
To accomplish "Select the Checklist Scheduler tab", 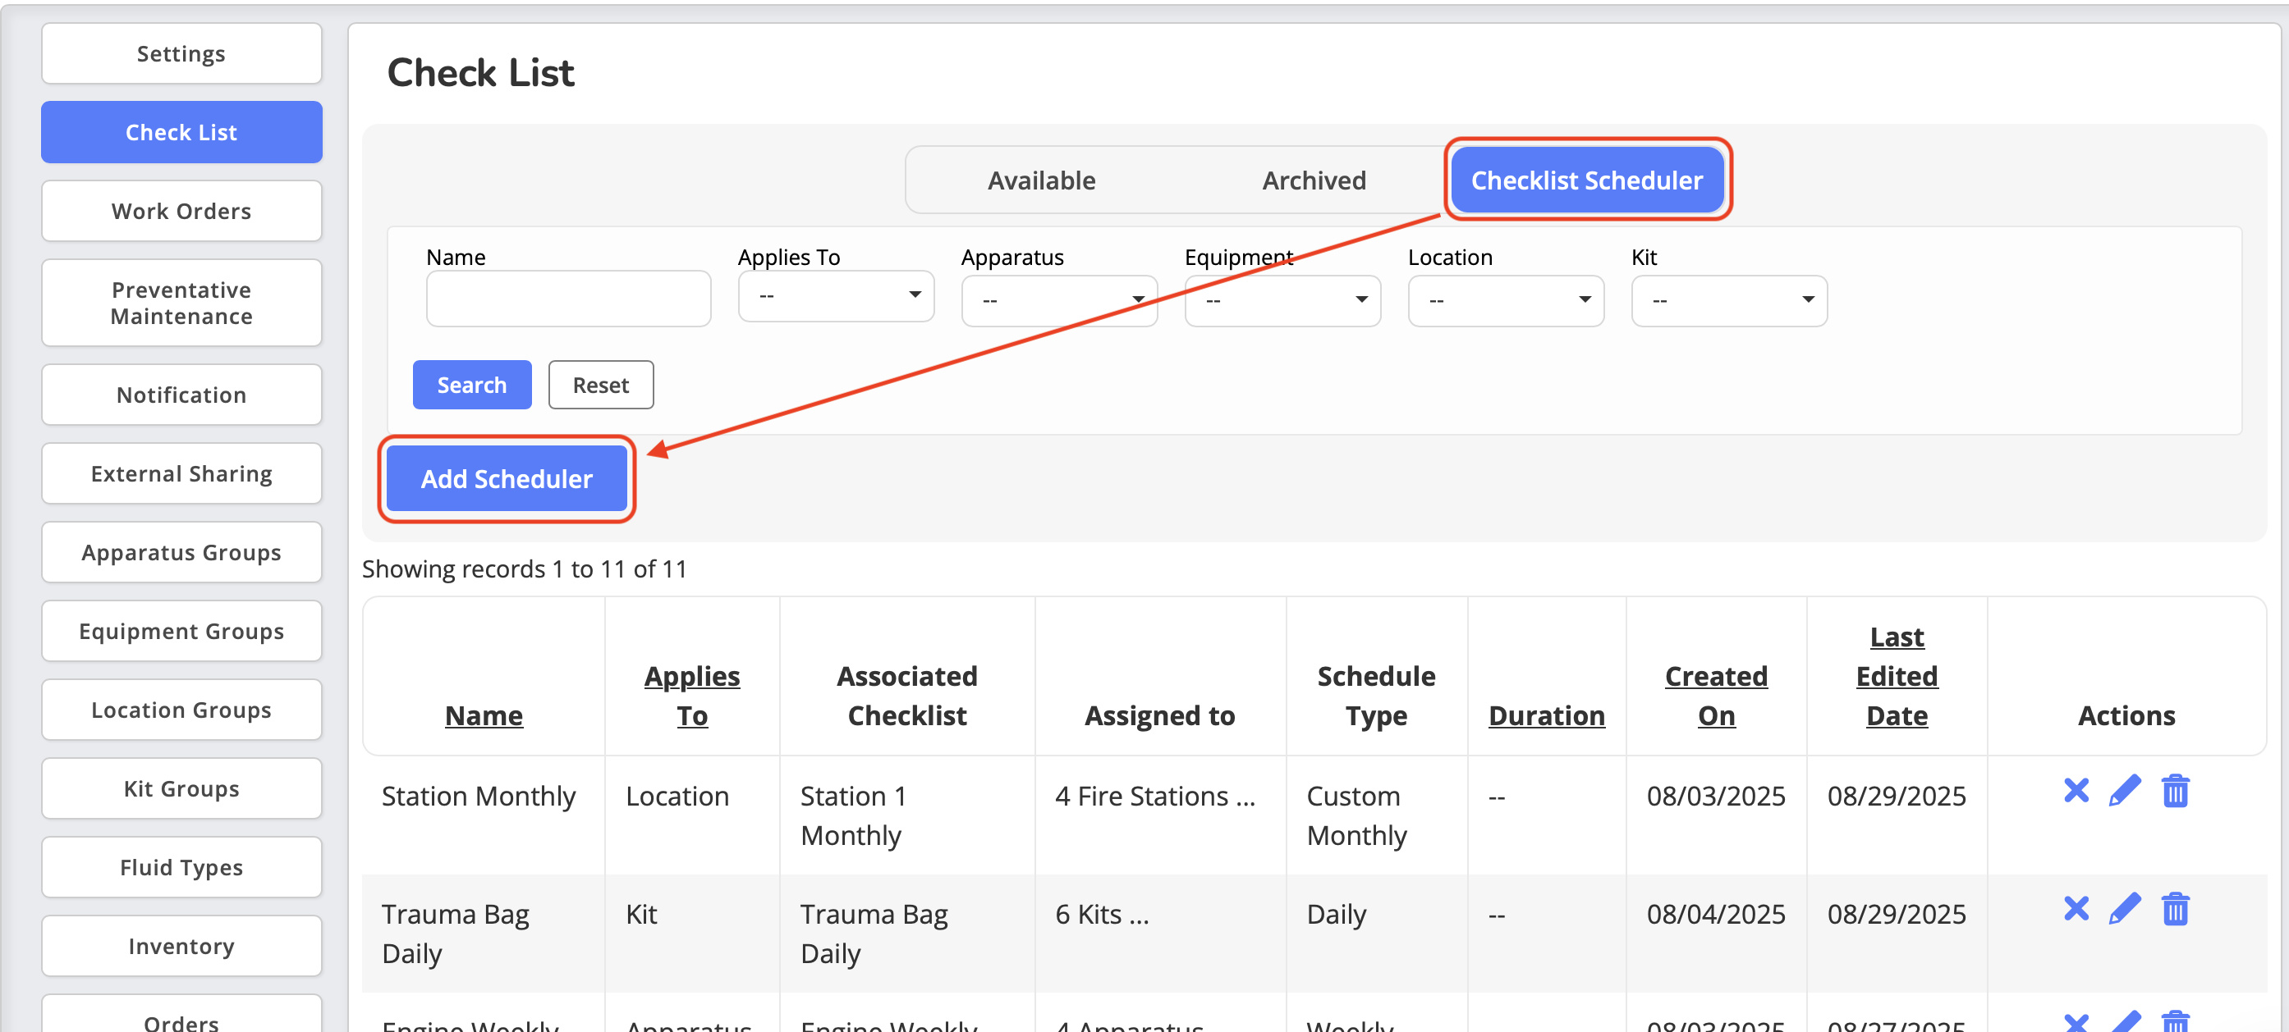I will [1586, 180].
